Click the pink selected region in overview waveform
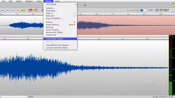The image size is (175, 98). click(x=126, y=25)
